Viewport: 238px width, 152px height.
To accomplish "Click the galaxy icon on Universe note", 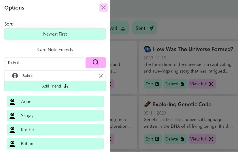I will [x=147, y=49].
